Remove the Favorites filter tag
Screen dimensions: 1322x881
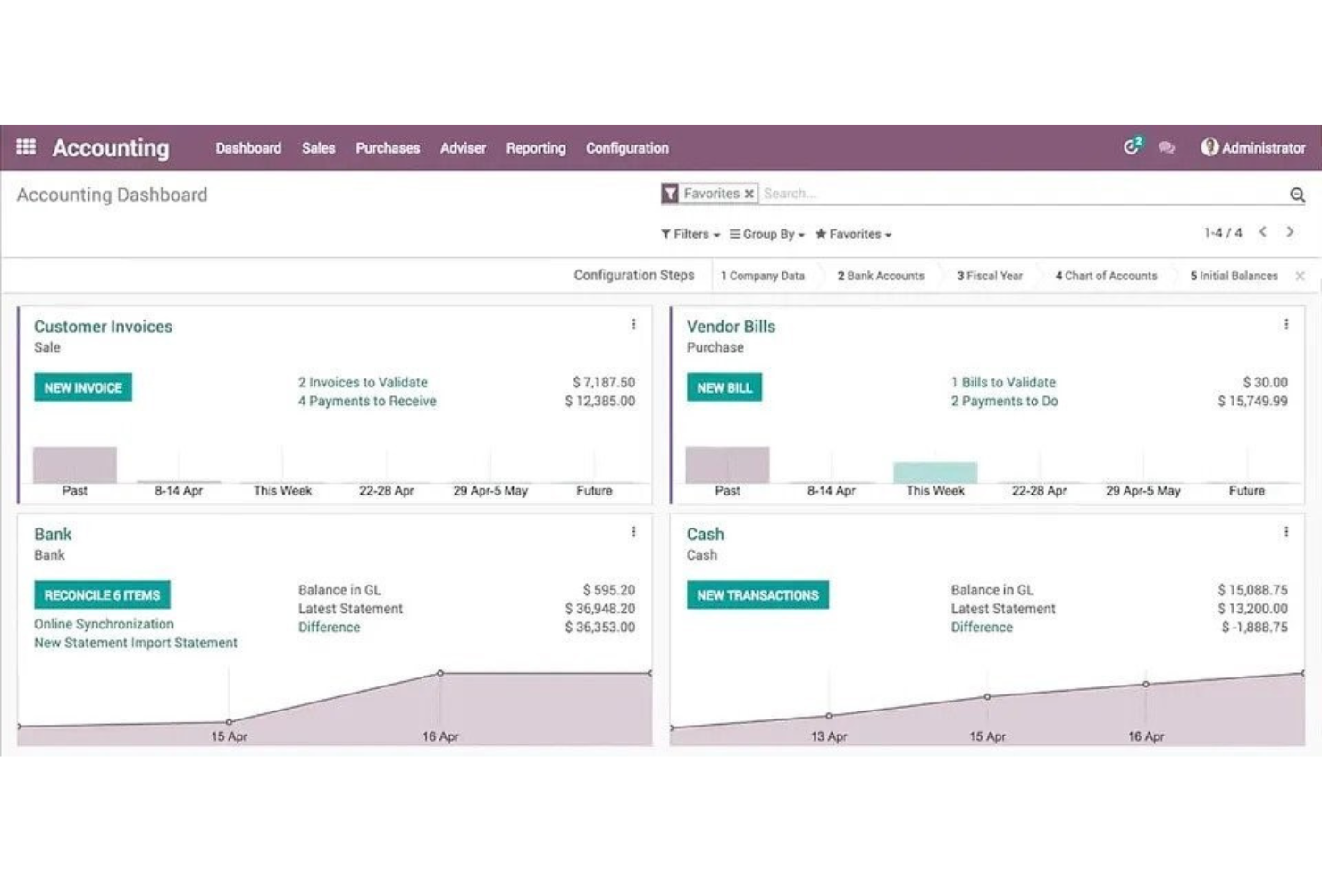[748, 193]
